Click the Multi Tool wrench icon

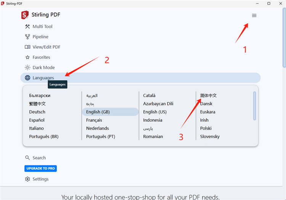point(27,26)
